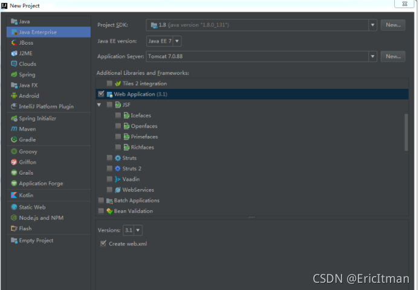Select Maven in project type list
Screen dimensions: 419x290
click(x=48, y=129)
